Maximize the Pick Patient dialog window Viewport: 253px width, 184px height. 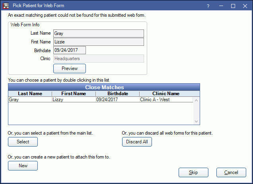coord(233,6)
